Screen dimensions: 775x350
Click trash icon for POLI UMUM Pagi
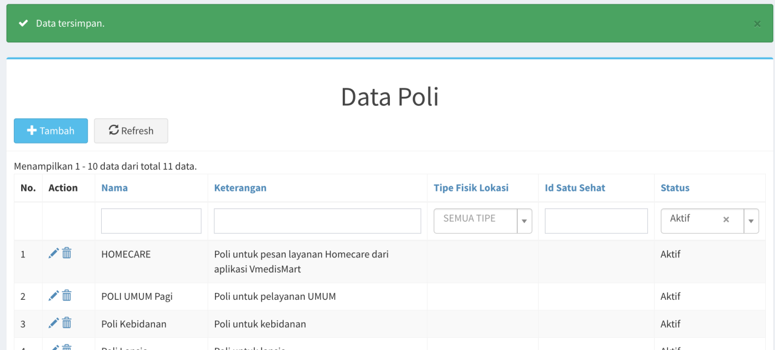67,296
